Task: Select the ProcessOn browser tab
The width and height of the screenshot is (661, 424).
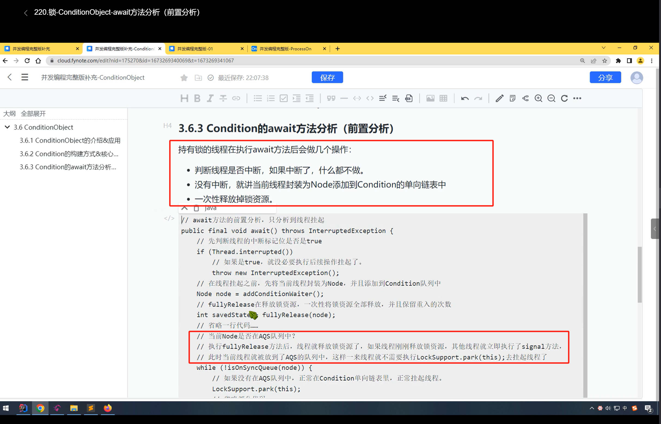Action: (x=286, y=48)
